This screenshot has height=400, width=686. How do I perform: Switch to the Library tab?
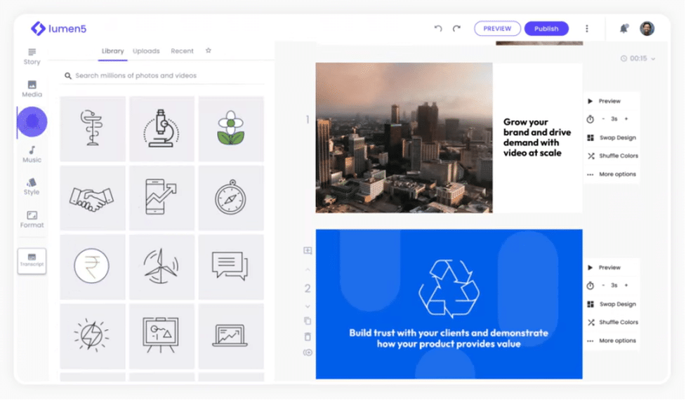113,51
